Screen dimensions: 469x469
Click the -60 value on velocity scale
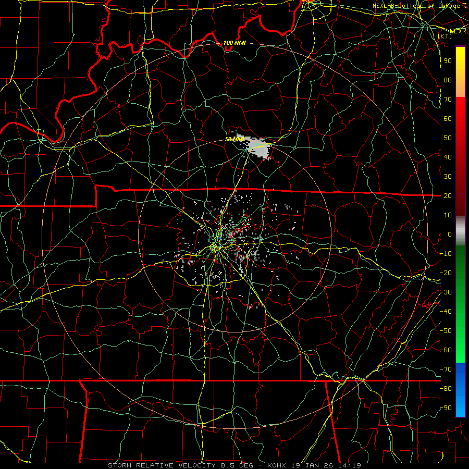tap(446, 350)
